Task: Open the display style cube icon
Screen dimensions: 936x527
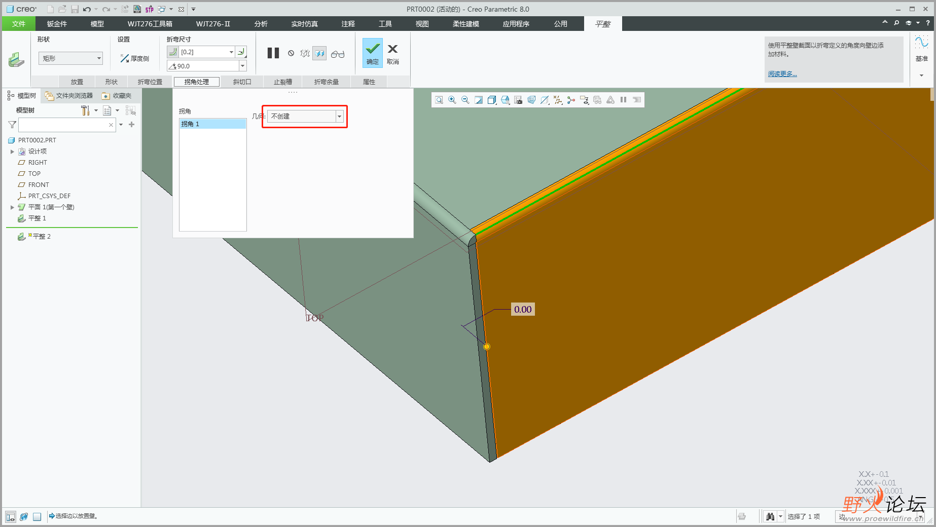Action: click(x=492, y=100)
